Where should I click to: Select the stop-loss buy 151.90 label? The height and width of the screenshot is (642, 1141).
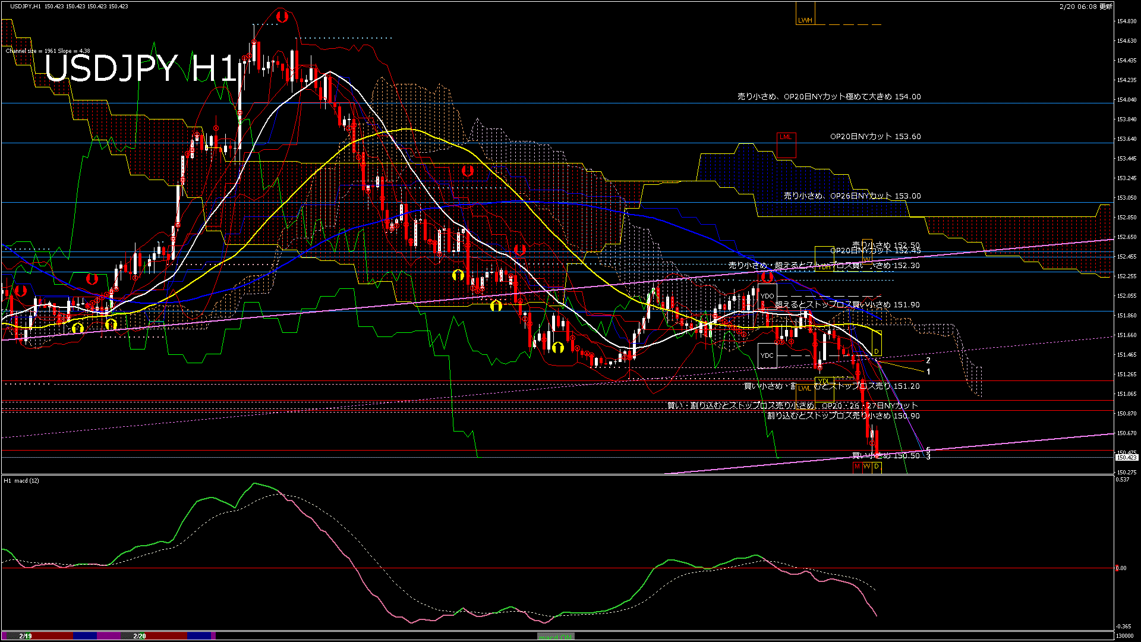[847, 304]
